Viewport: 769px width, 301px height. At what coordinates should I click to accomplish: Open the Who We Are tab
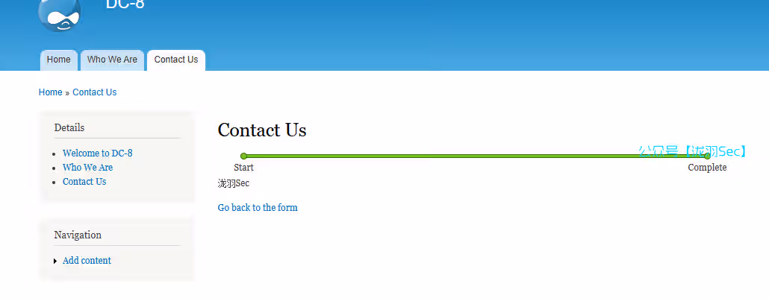coord(112,60)
